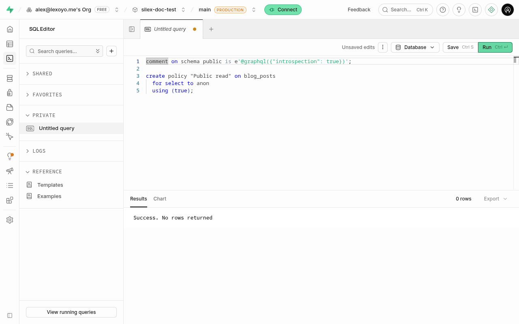The width and height of the screenshot is (519, 324).
Task: Add a new query tab with plus
Action: point(211,29)
